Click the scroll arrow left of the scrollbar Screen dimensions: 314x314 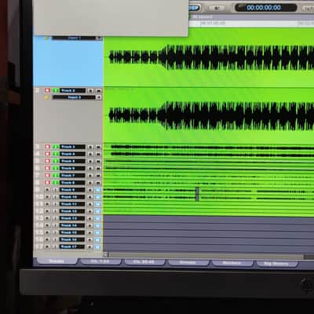105,254
